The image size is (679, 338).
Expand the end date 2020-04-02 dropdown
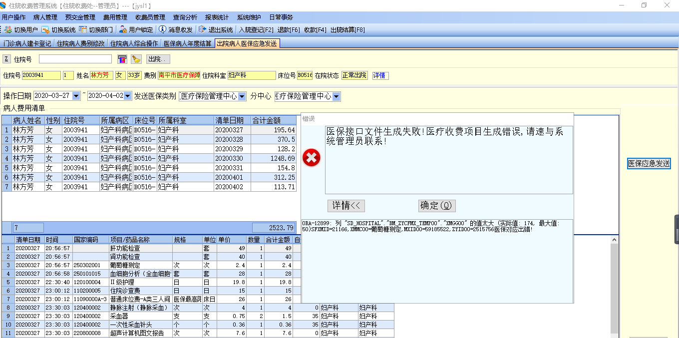tap(128, 96)
